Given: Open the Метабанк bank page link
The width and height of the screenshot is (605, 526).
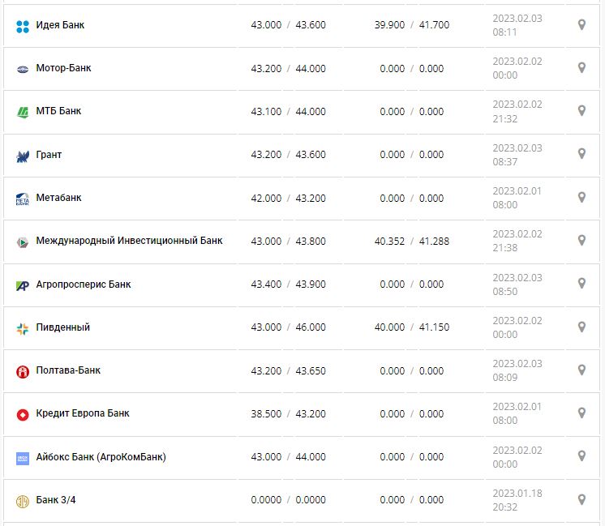Looking at the screenshot, I should [58, 198].
